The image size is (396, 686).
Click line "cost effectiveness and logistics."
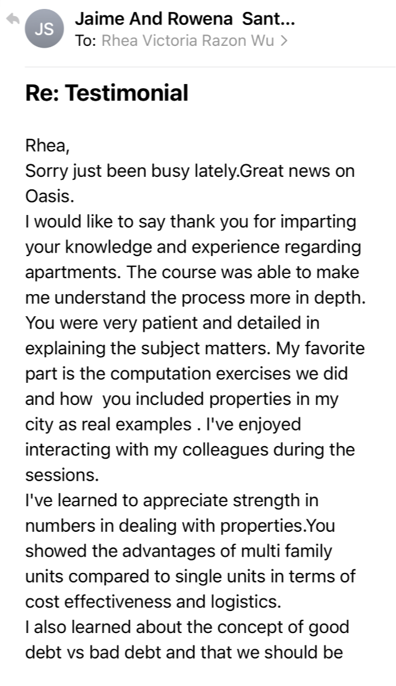[153, 602]
